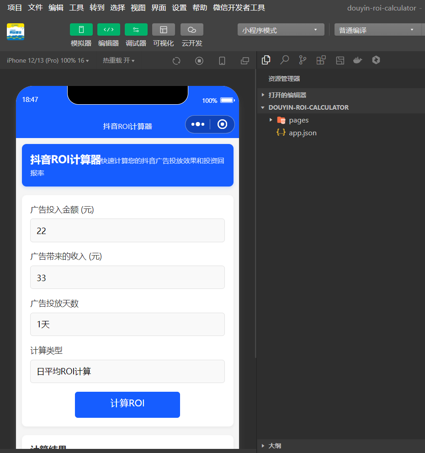Toggle the 编辑器 editor panel button
The height and width of the screenshot is (453, 425).
coord(109,29)
